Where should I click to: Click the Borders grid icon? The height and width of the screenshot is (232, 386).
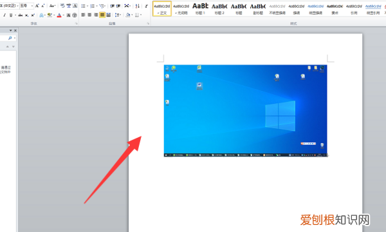(137, 15)
